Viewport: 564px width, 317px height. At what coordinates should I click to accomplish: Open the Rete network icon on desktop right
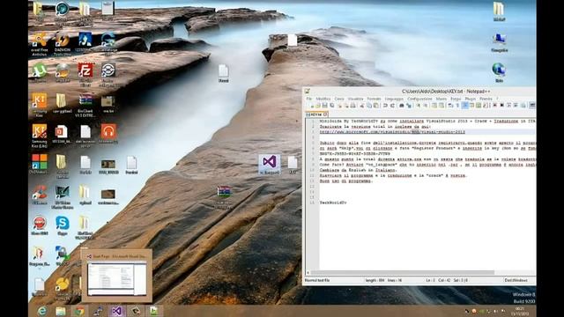pyautogui.click(x=499, y=72)
